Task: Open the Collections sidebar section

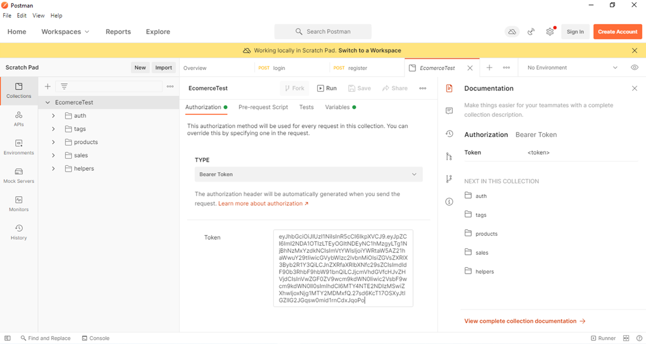Action: pyautogui.click(x=19, y=91)
